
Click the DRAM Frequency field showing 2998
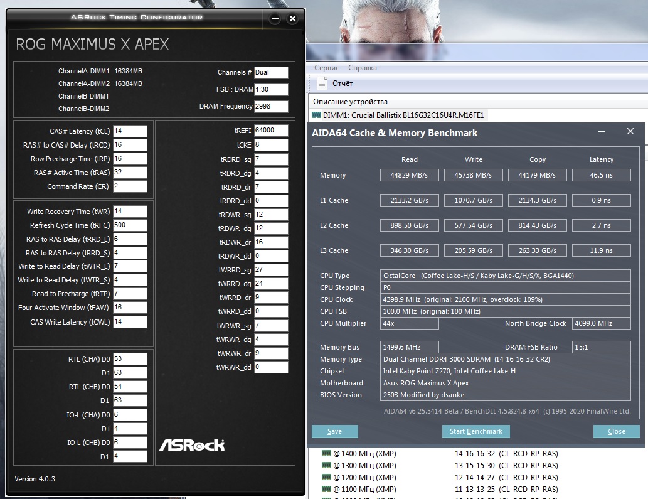point(271,106)
